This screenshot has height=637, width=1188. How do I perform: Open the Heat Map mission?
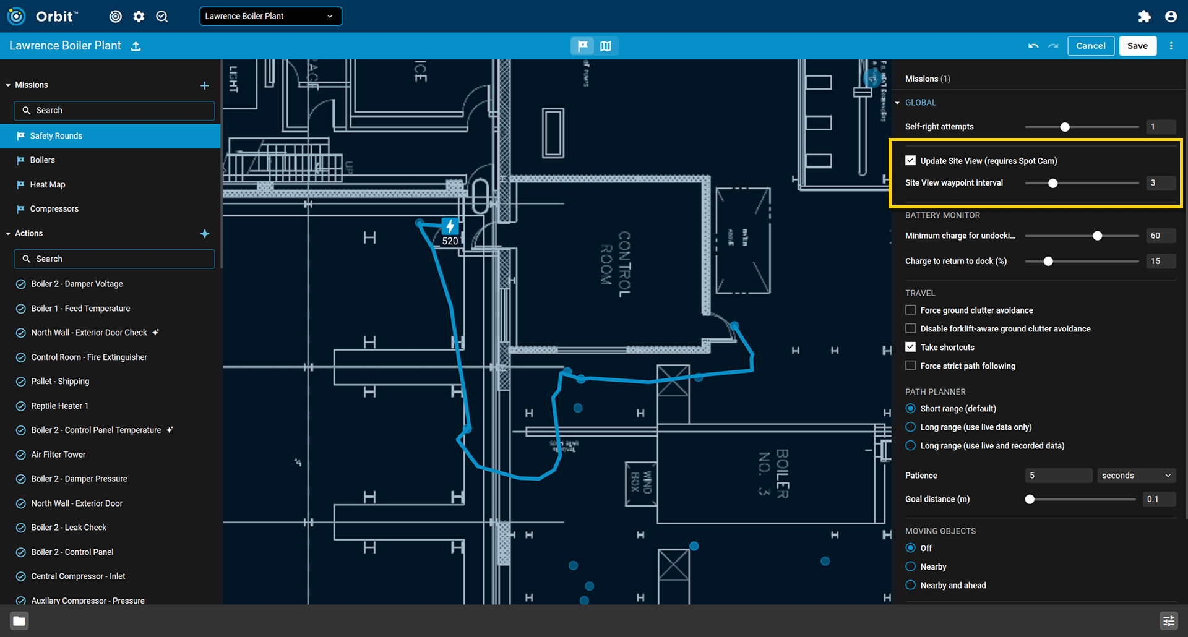pyautogui.click(x=110, y=184)
